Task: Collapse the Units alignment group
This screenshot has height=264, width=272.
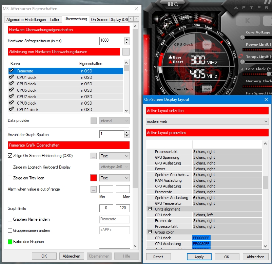Action: click(x=150, y=209)
